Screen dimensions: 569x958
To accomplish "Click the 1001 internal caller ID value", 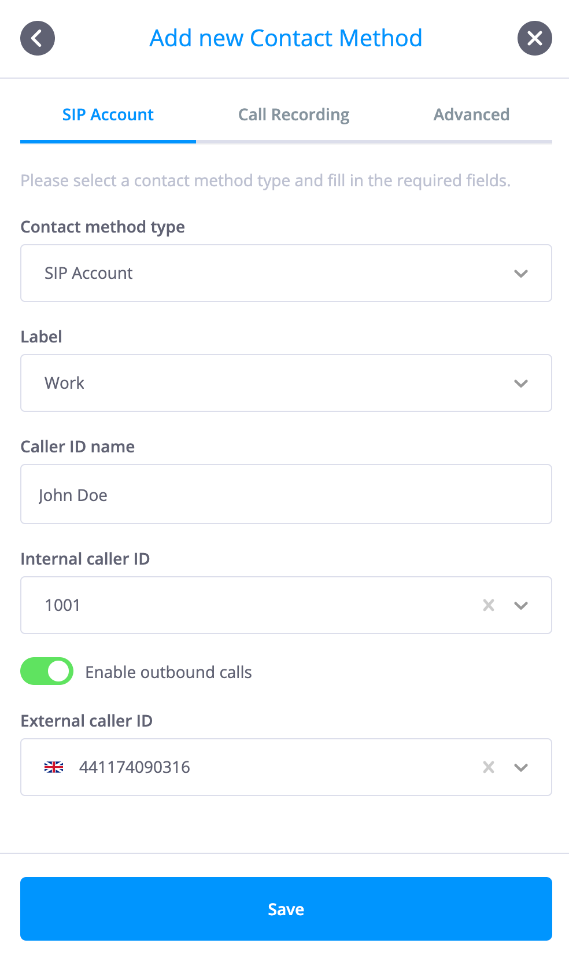I will coord(62,605).
